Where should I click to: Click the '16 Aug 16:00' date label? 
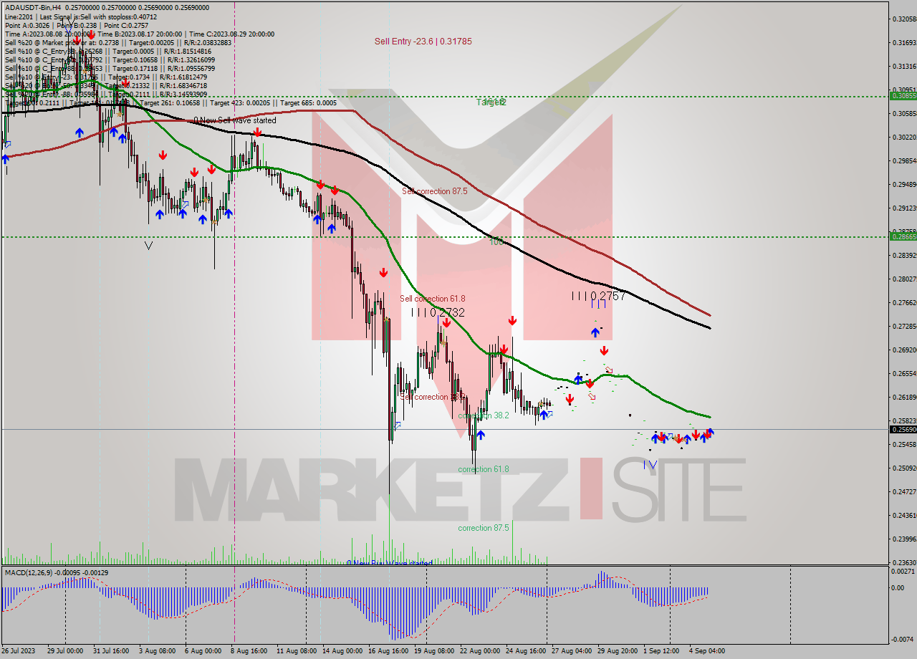388,651
